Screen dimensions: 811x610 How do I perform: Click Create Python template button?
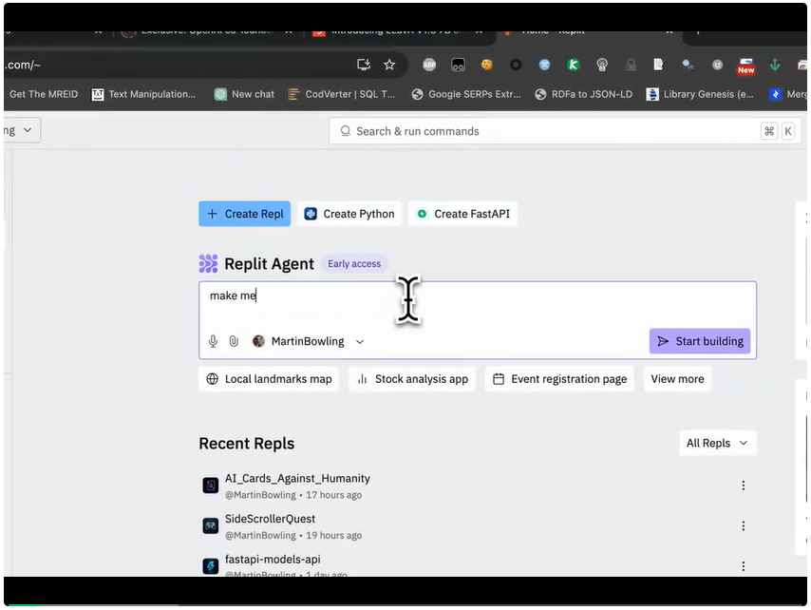click(349, 214)
